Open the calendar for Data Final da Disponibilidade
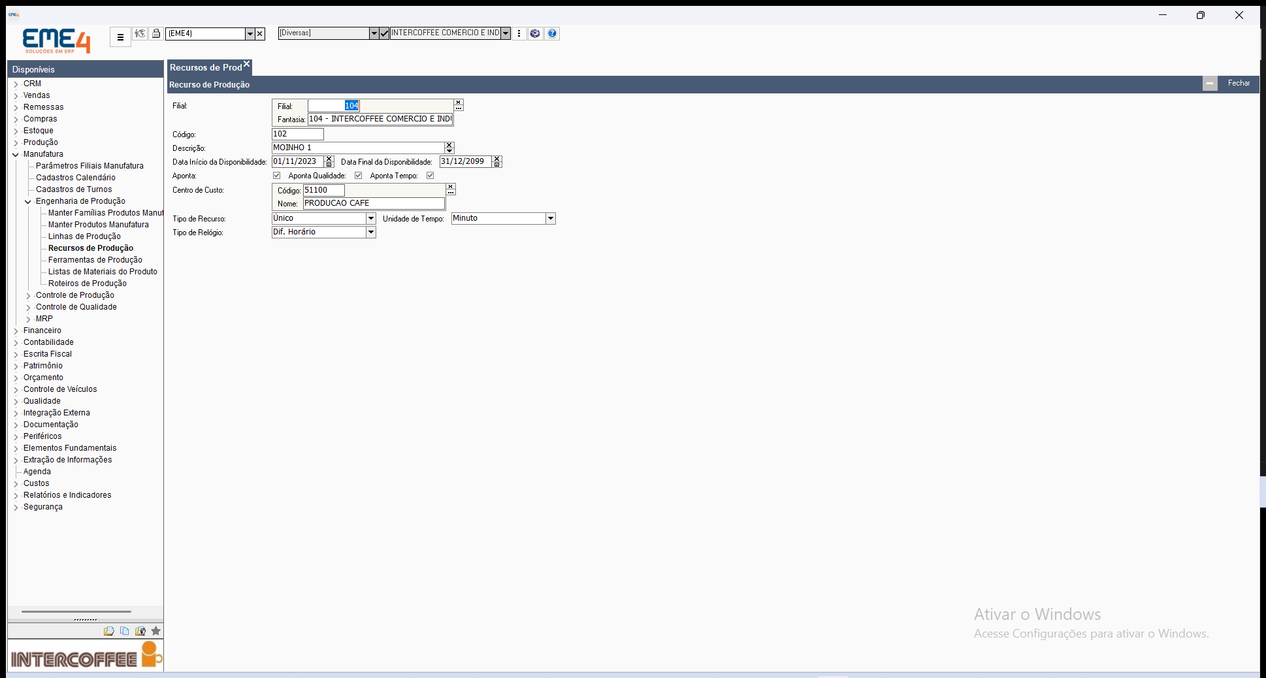Image resolution: width=1266 pixels, height=678 pixels. (497, 164)
